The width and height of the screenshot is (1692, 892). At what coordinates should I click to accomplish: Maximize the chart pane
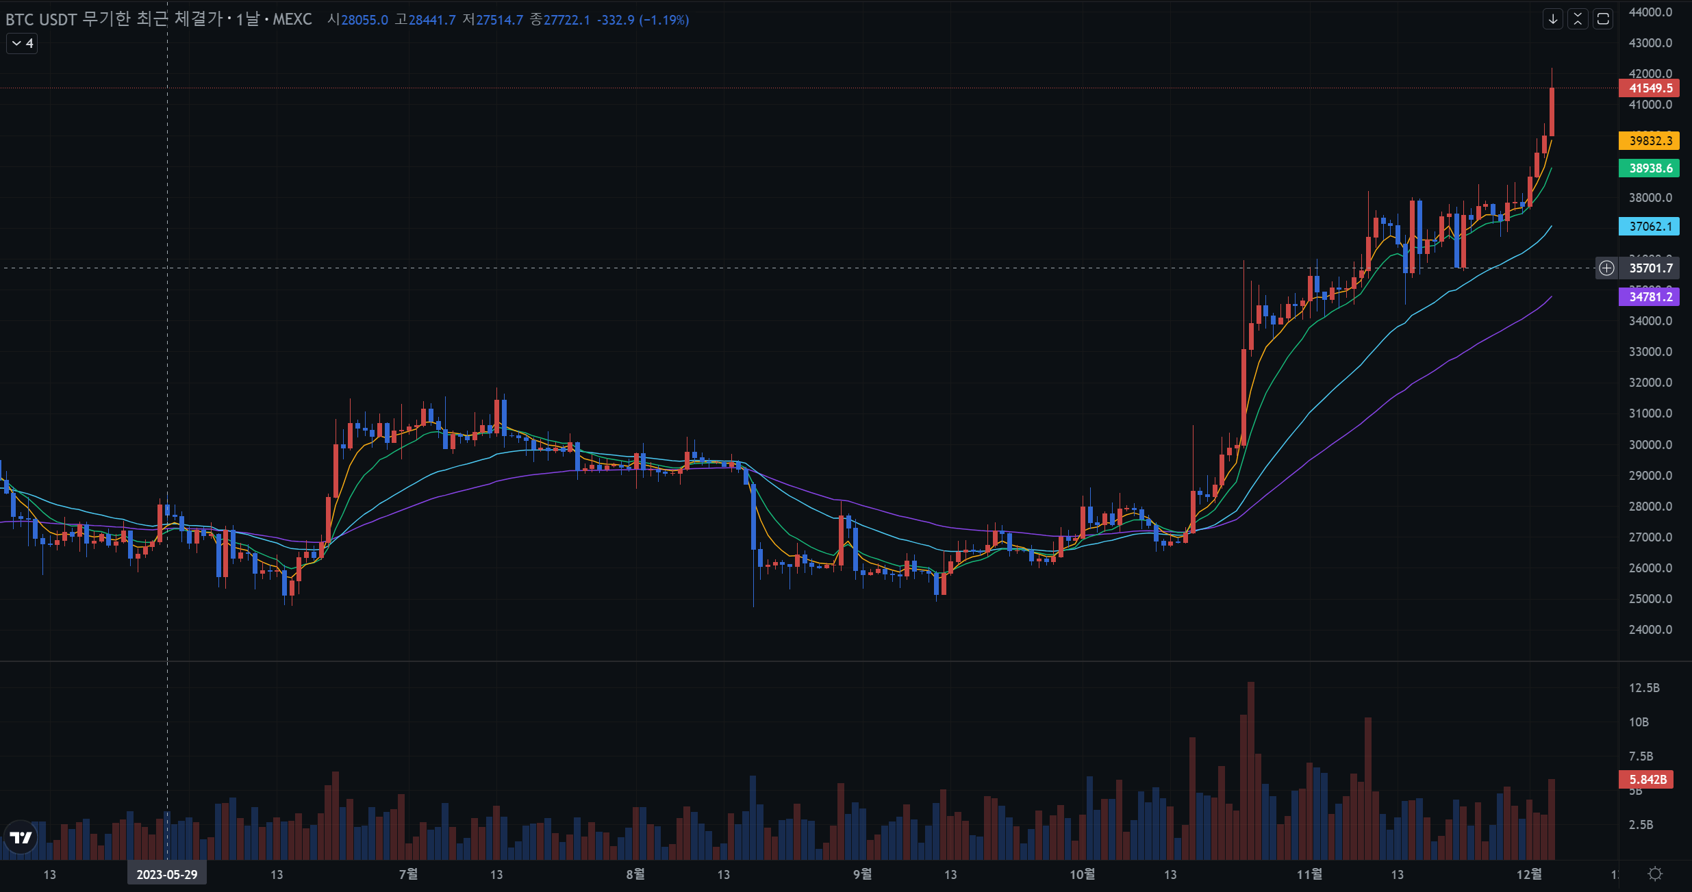pyautogui.click(x=1603, y=19)
